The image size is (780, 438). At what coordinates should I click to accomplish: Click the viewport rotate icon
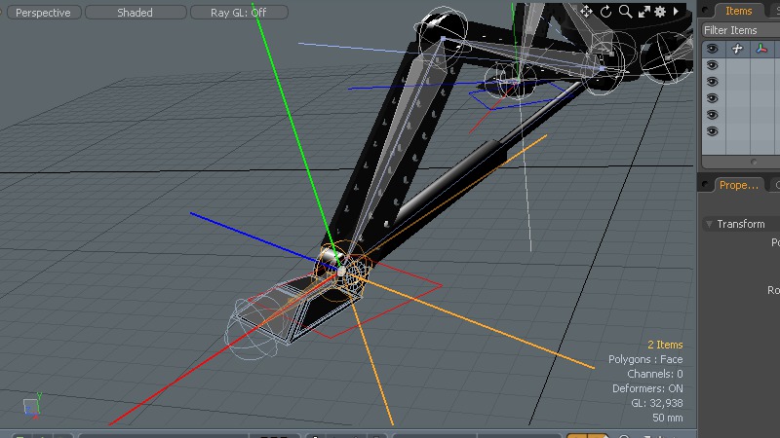coord(605,12)
